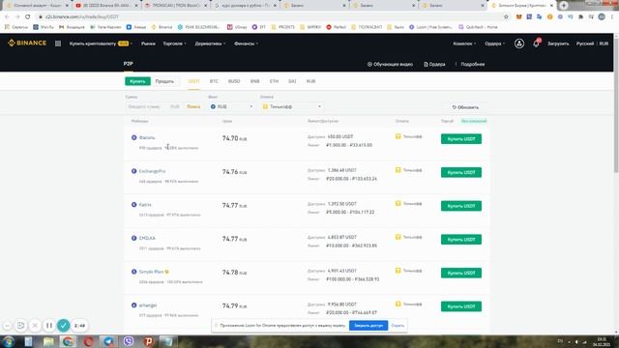Viewport: 619px width, 348px height.
Task: Buy USDT from CHEEKA at 74.77
Action: (461, 240)
